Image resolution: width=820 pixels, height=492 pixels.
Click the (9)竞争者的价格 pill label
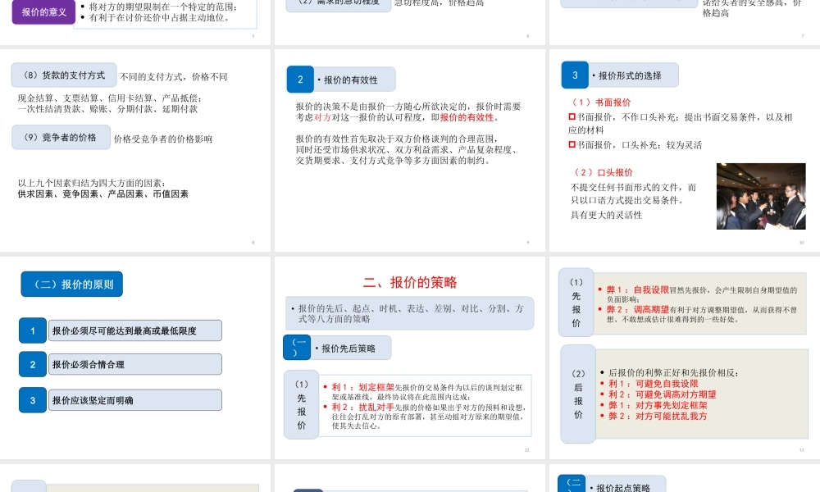click(63, 137)
